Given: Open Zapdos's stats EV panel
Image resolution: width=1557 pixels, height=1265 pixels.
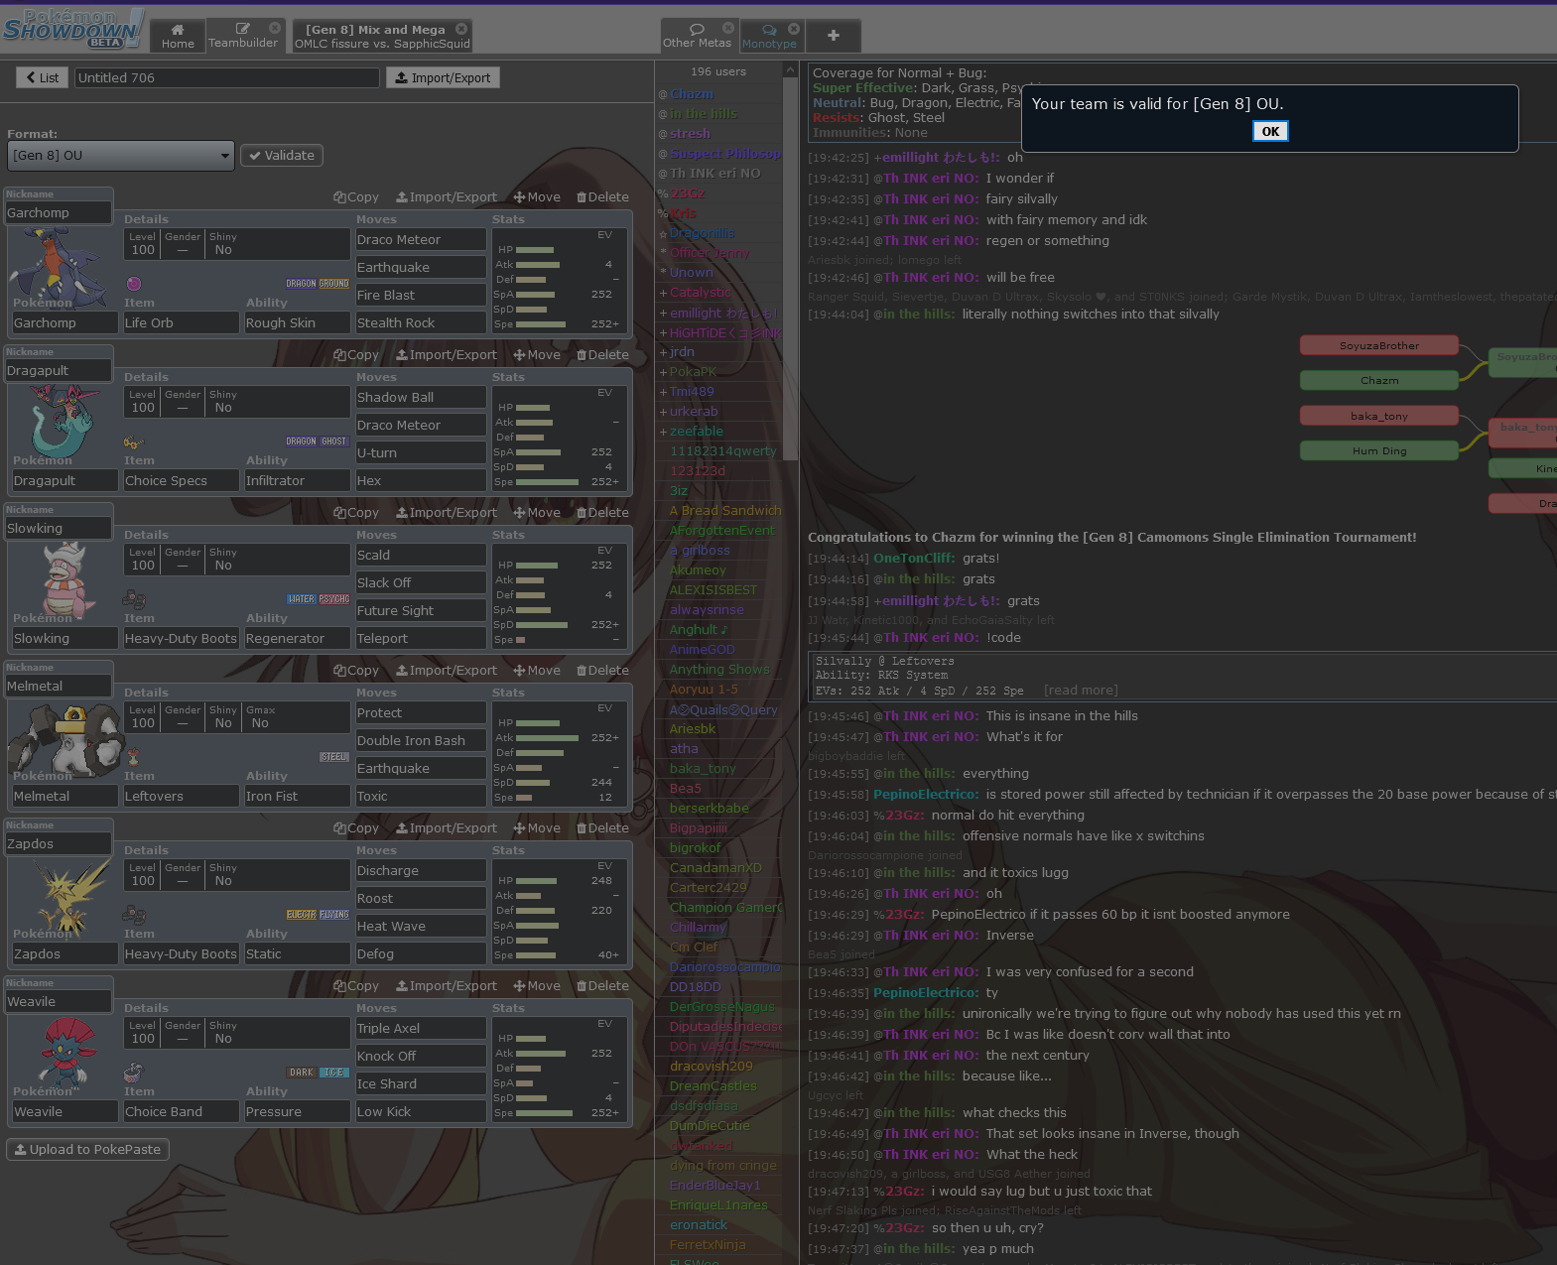Looking at the screenshot, I should click(x=559, y=911).
